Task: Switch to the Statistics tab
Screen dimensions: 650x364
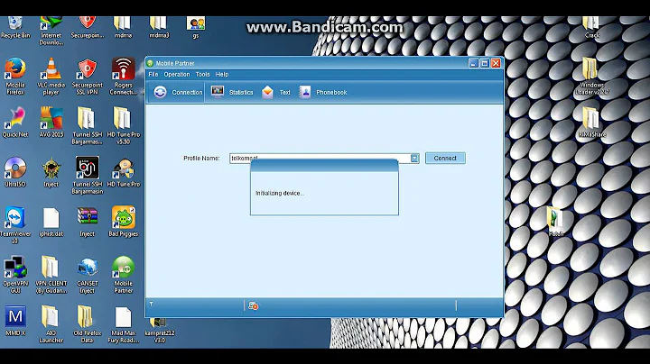Action: point(232,92)
